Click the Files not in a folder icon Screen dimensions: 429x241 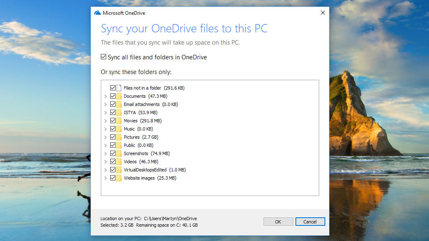(119, 88)
